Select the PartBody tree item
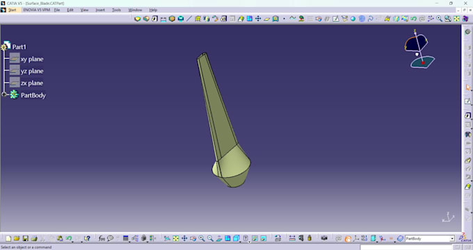The width and height of the screenshot is (473, 250). click(33, 95)
